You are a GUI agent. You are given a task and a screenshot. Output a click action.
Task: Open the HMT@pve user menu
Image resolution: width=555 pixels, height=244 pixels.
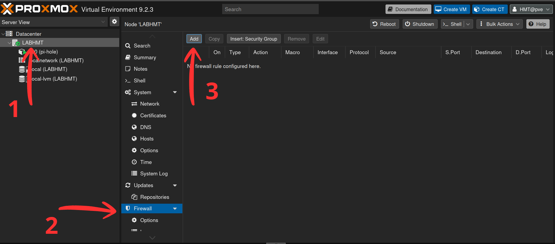tap(532, 9)
